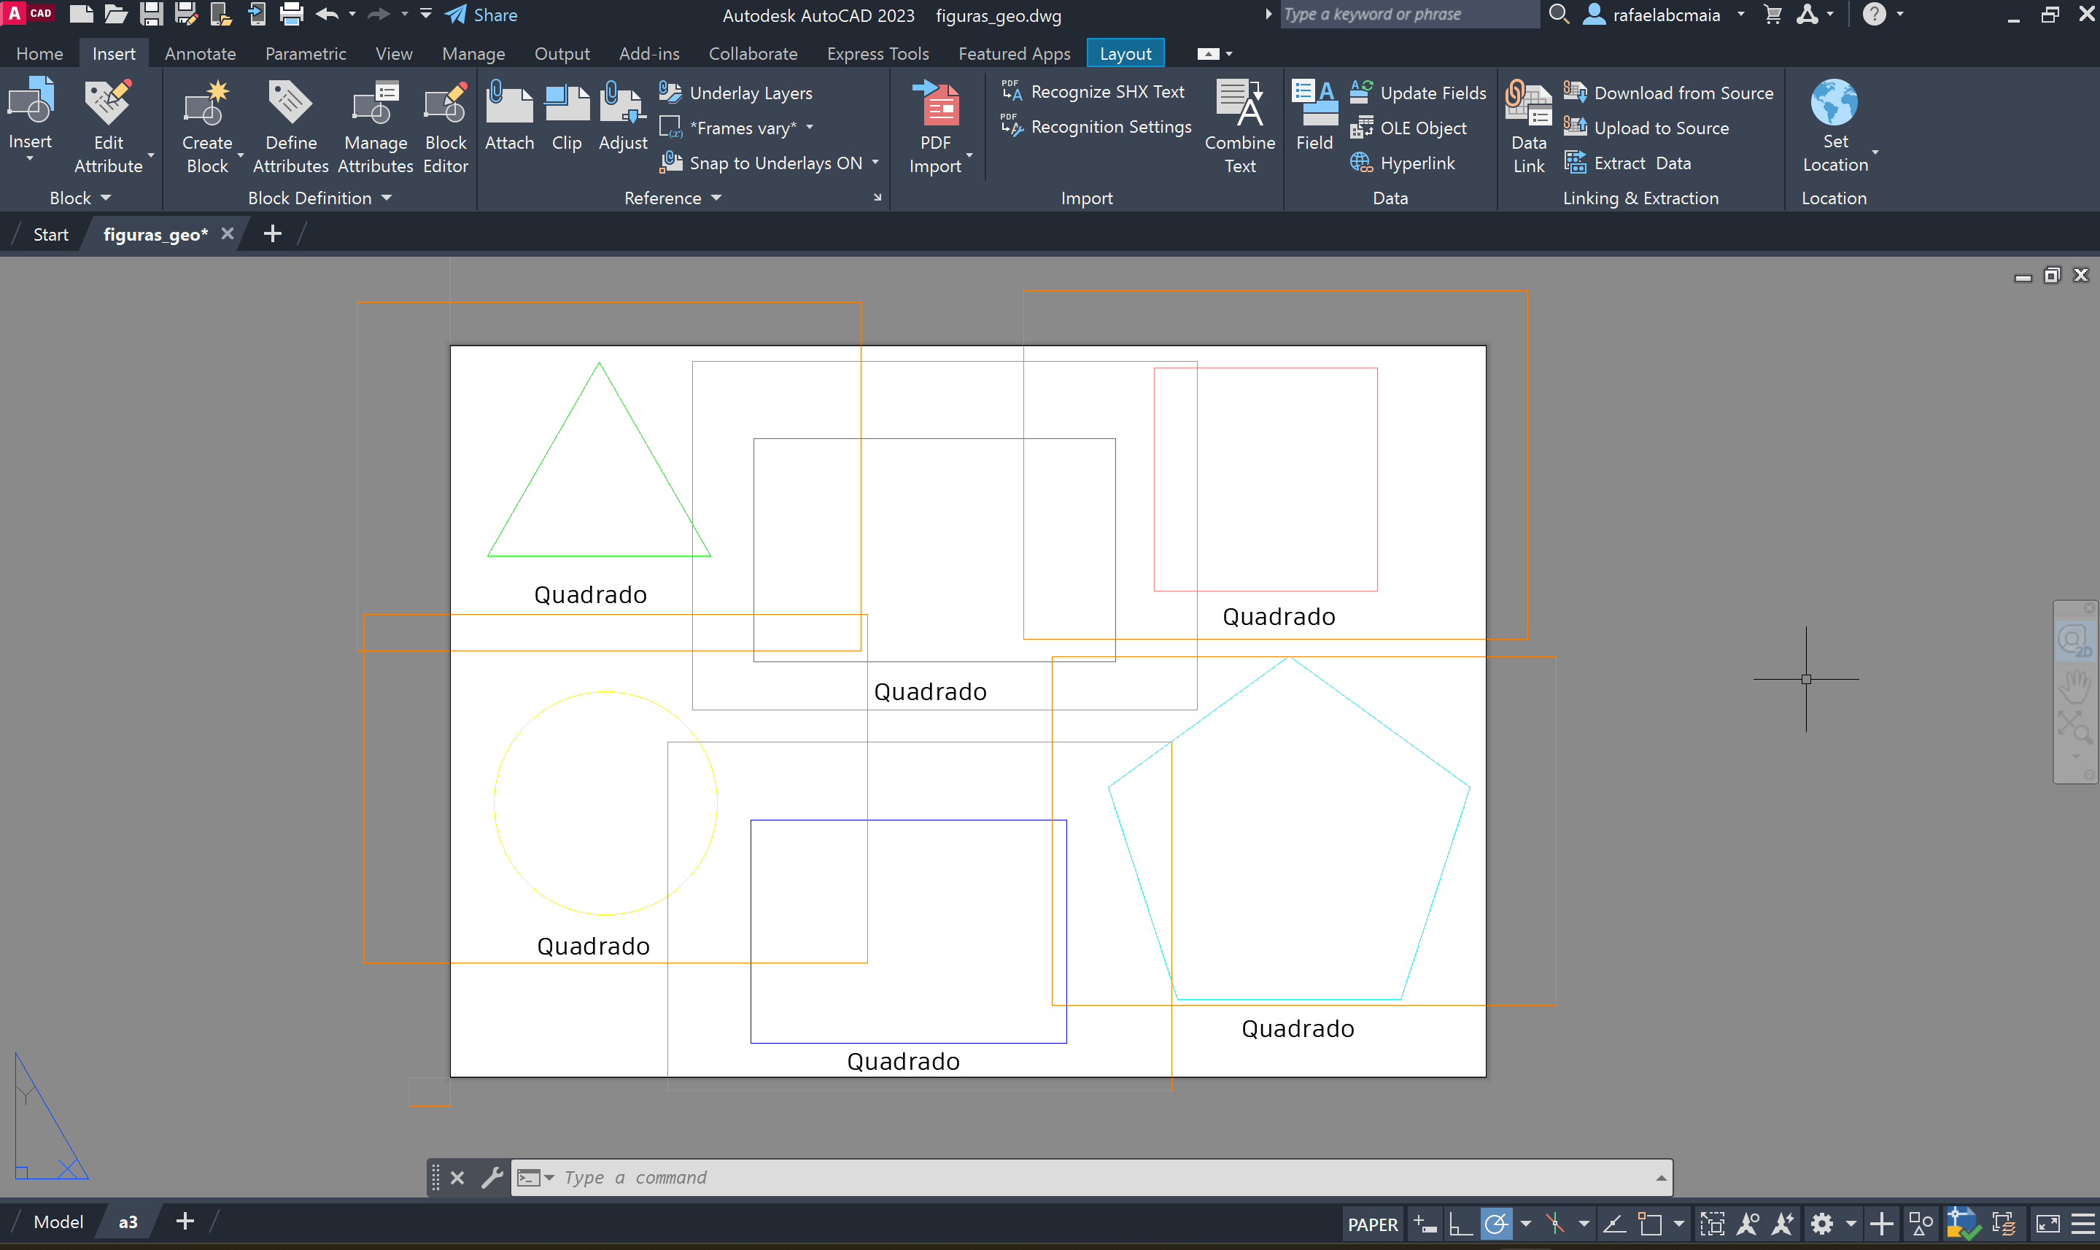This screenshot has height=1250, width=2100.
Task: Click the PDF Import icon
Action: [938, 105]
